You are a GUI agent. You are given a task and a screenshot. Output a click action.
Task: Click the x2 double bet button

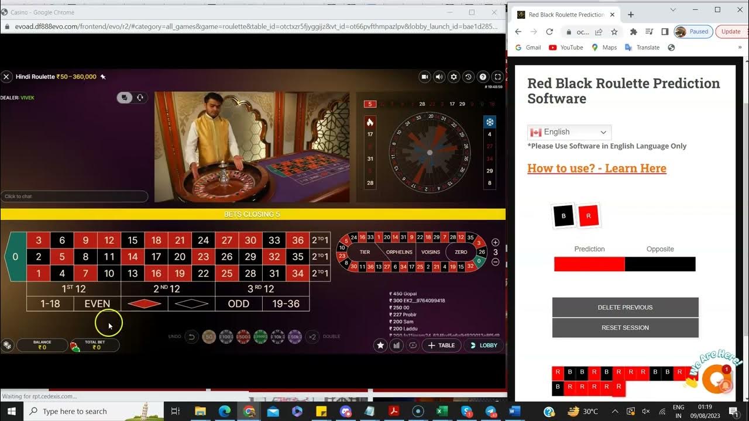point(312,337)
